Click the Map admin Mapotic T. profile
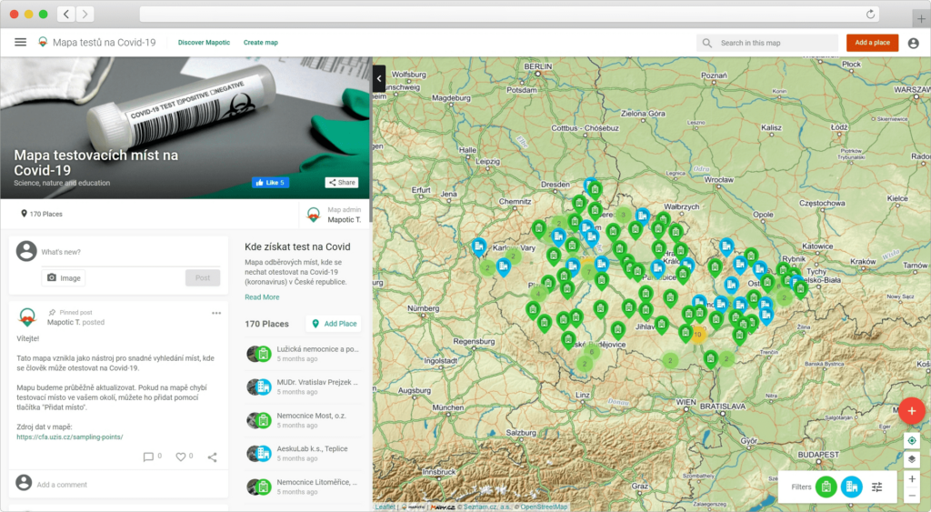 click(334, 215)
